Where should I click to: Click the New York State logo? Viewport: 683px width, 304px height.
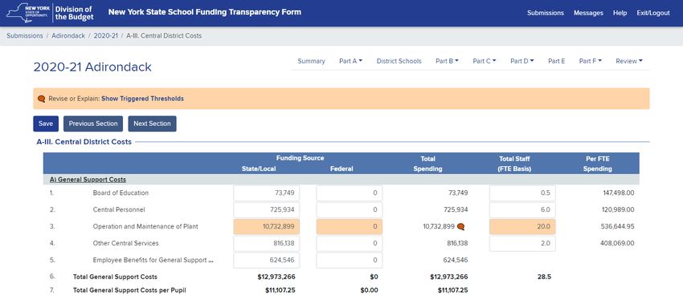(x=28, y=13)
